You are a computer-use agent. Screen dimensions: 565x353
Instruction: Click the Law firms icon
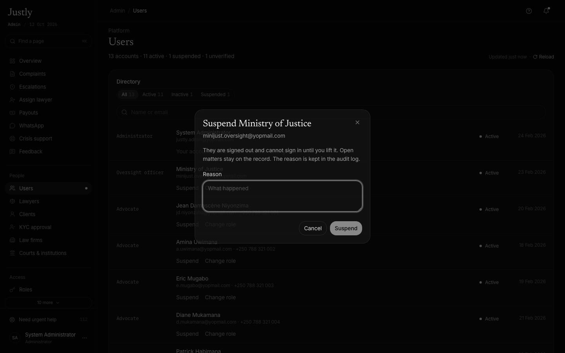[x=13, y=240]
